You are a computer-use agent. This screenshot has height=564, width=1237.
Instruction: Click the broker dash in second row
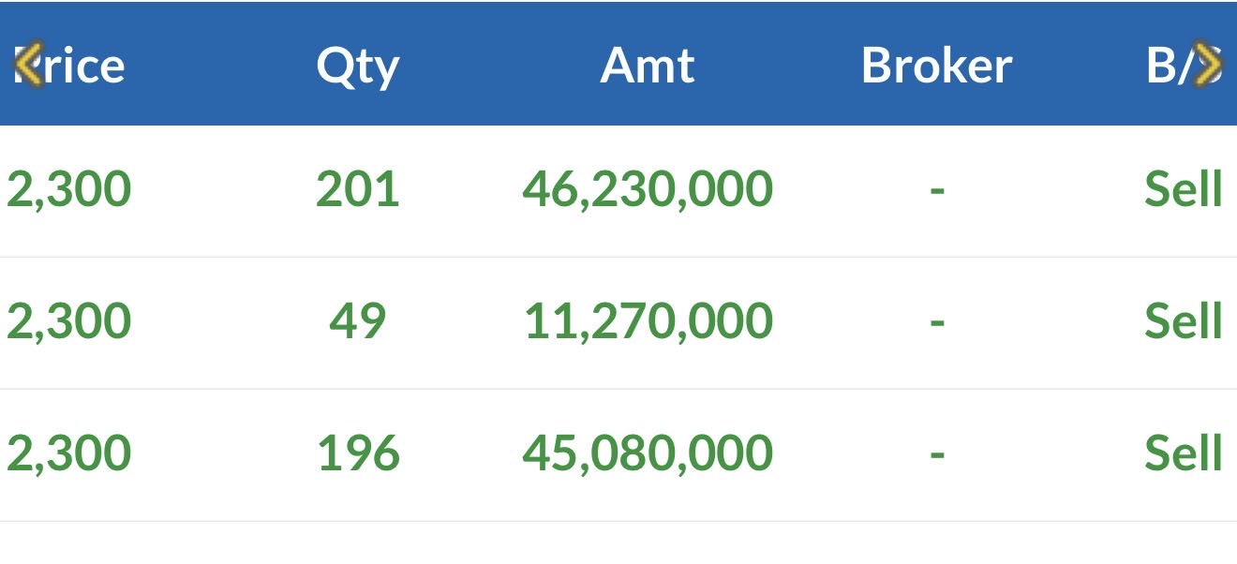tap(936, 321)
